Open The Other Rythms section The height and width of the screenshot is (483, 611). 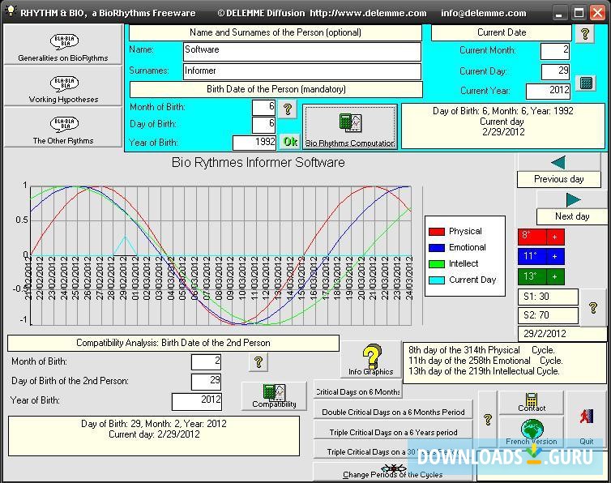[x=62, y=129]
